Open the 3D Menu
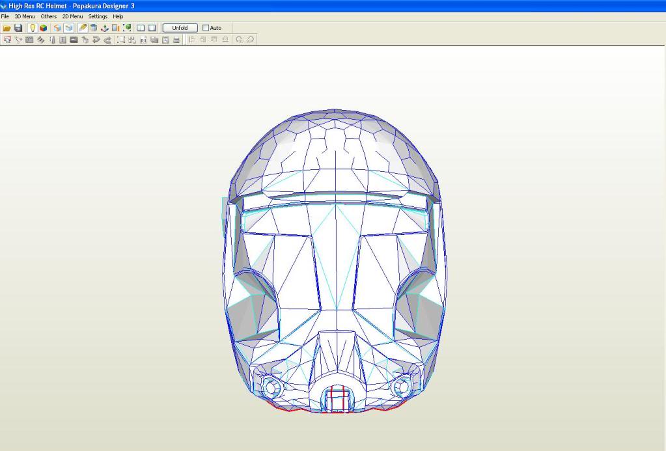 (x=25, y=16)
